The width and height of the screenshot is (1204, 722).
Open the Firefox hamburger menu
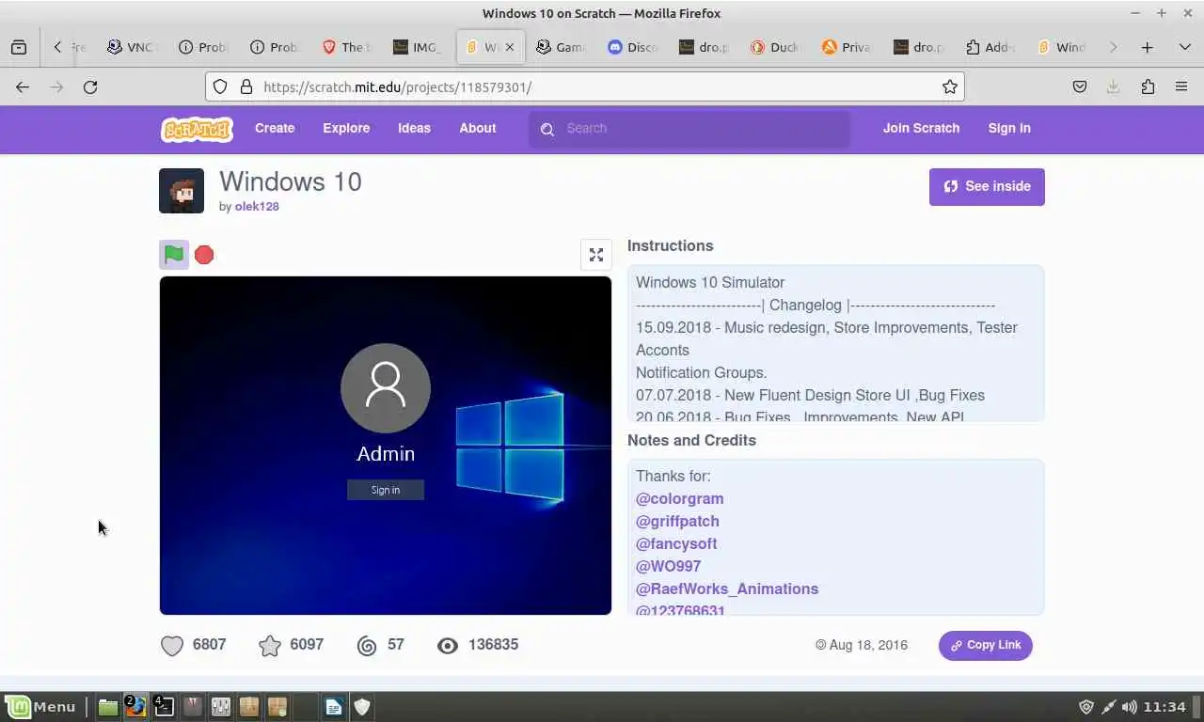click(x=1181, y=86)
